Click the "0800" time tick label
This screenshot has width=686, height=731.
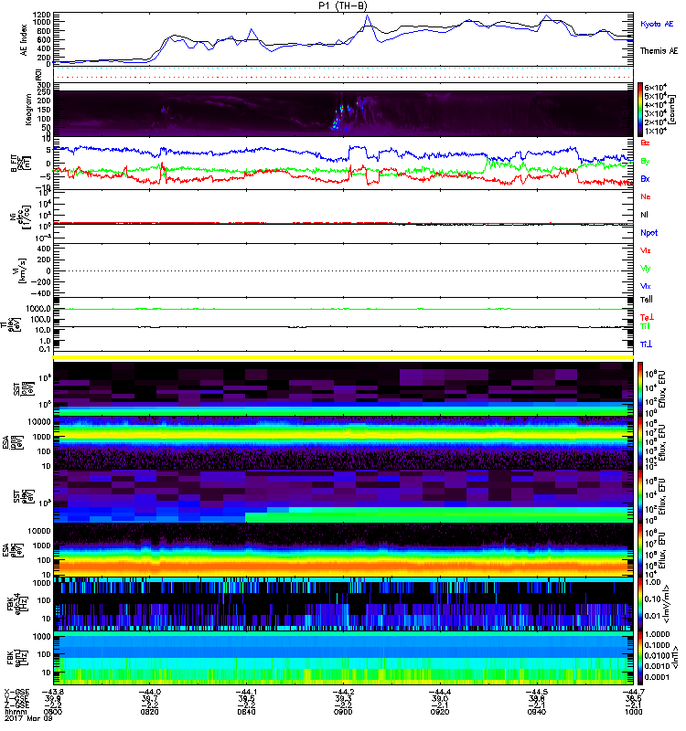[x=53, y=712]
